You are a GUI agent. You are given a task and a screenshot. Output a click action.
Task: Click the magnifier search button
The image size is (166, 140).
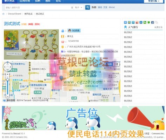pyautogui.click(x=87, y=7)
